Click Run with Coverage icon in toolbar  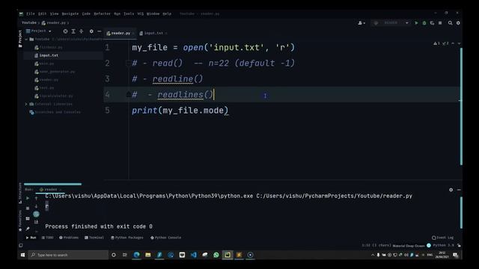(432, 23)
